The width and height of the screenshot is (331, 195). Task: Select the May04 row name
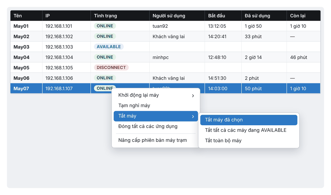[x=21, y=57]
